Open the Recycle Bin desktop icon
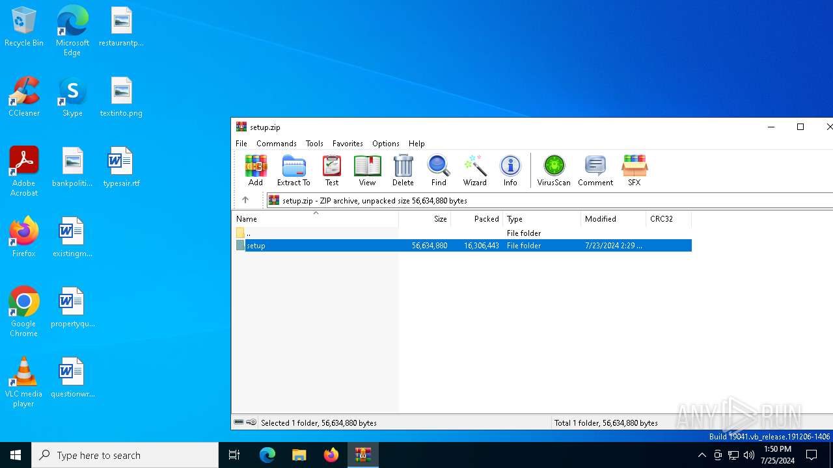 pyautogui.click(x=24, y=27)
